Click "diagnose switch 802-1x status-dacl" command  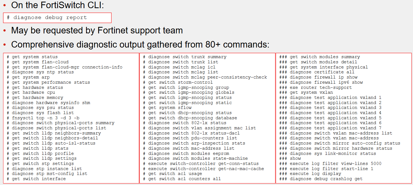click(x=191, y=133)
